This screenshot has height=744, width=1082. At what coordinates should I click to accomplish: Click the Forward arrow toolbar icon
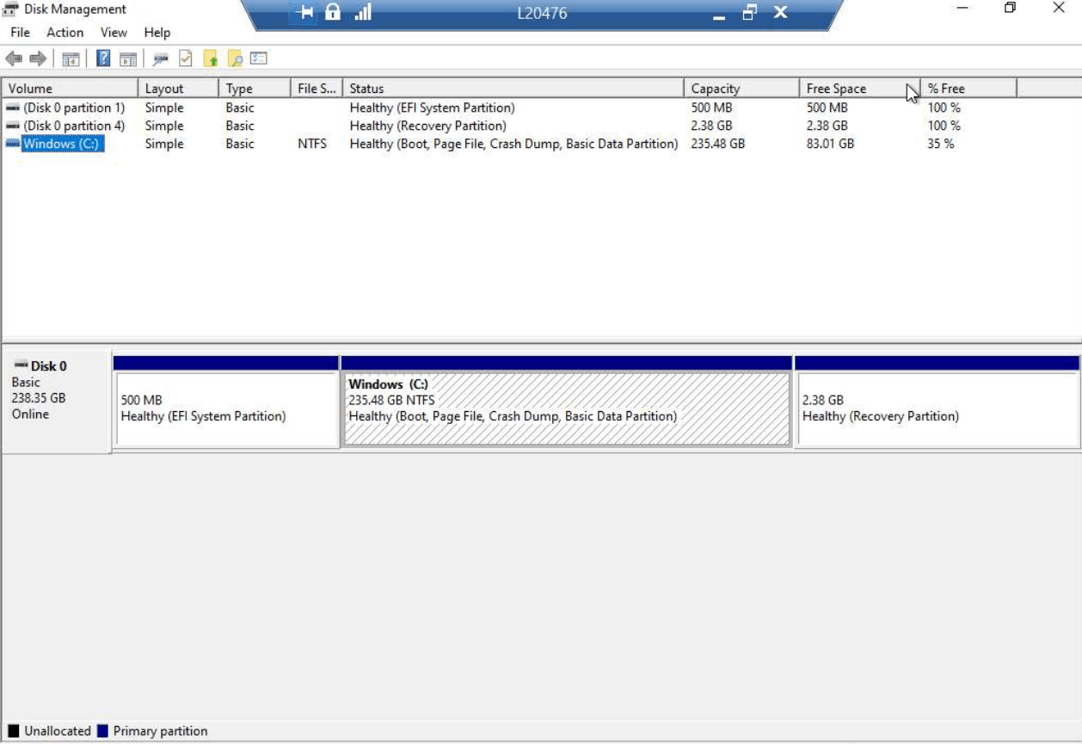[x=37, y=58]
